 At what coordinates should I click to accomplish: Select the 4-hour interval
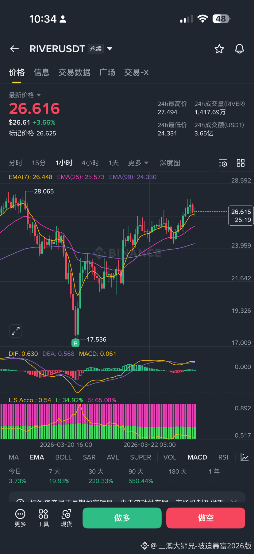tap(90, 163)
